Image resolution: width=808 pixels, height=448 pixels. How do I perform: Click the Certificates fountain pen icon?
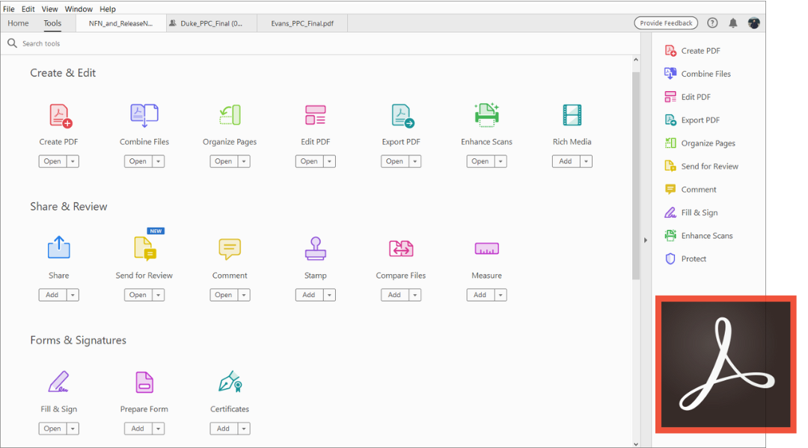click(230, 381)
